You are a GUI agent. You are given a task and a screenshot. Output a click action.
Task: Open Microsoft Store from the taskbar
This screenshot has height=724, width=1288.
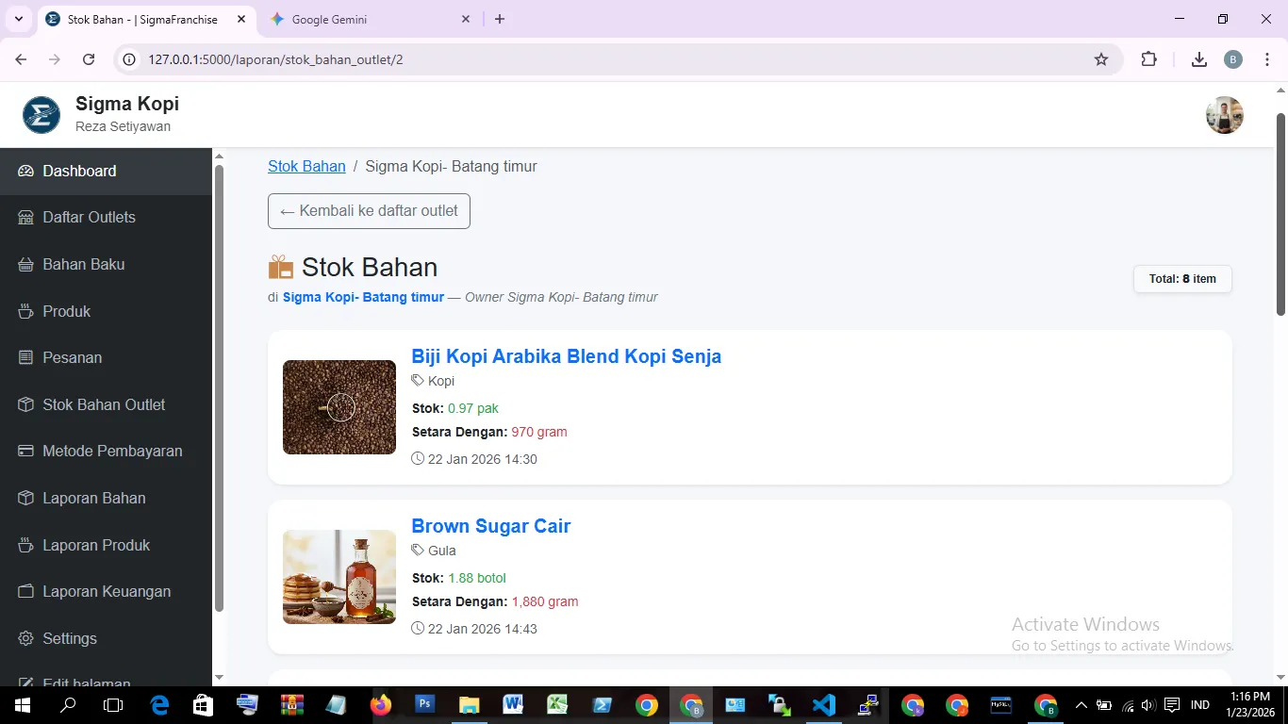click(203, 705)
